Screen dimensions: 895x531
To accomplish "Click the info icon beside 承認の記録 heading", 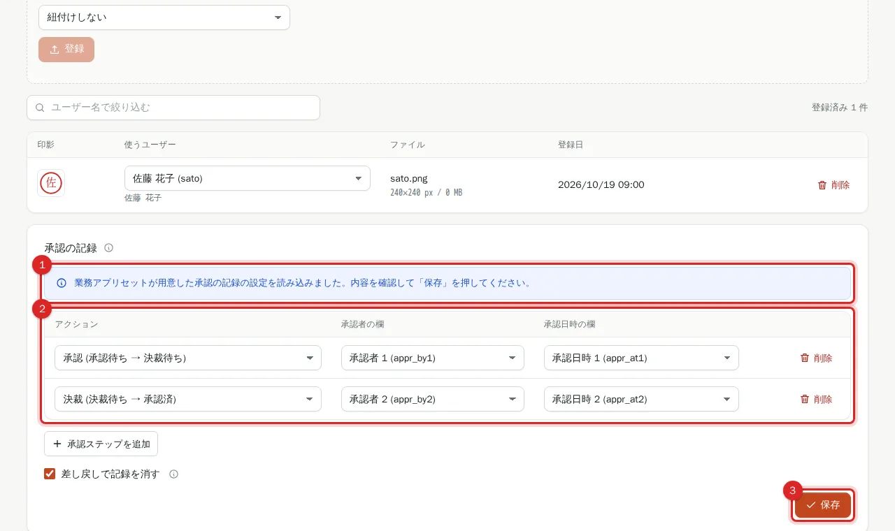I will (108, 248).
